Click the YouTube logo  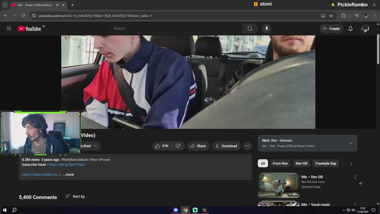pyautogui.click(x=29, y=29)
